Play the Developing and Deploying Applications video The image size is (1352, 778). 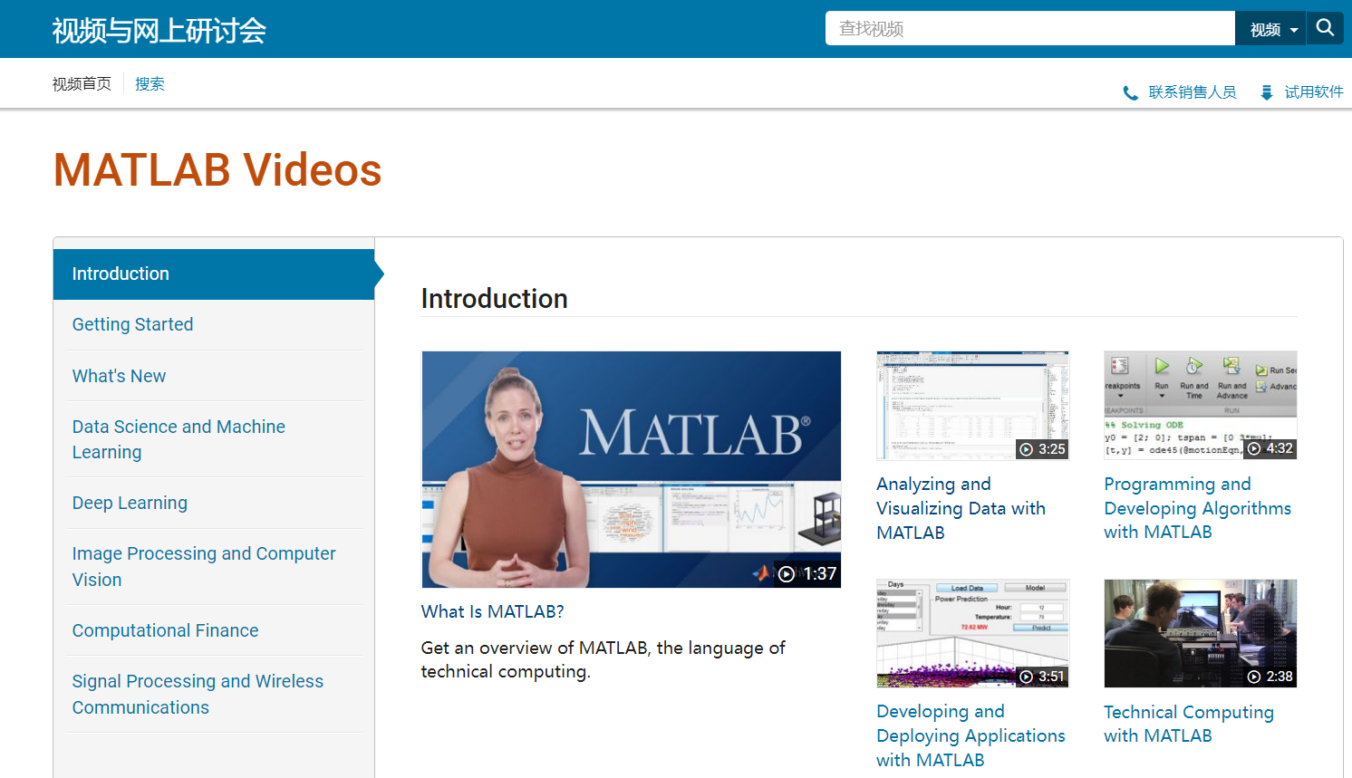(972, 633)
